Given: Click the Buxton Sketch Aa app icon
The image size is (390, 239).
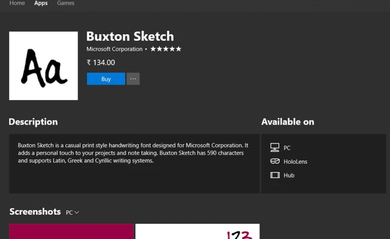Looking at the screenshot, I should [43, 66].
